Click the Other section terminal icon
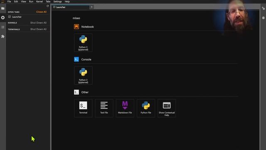 (76, 92)
